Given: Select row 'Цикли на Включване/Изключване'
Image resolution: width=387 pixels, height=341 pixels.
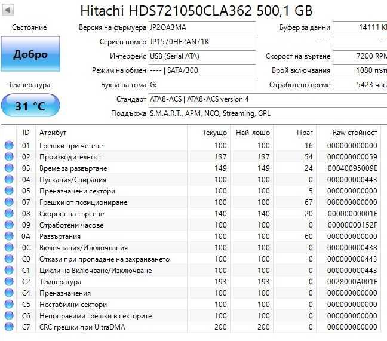Looking at the screenshot, I should [x=192, y=270].
